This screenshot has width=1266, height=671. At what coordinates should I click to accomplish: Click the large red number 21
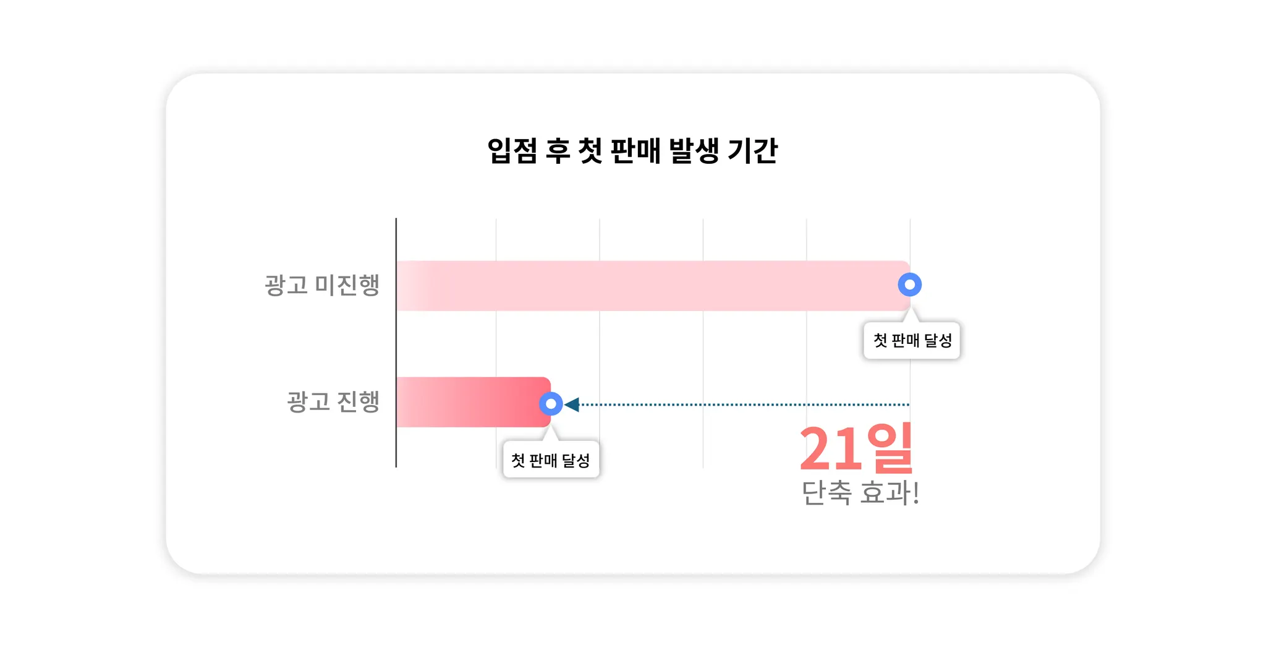pyautogui.click(x=830, y=449)
